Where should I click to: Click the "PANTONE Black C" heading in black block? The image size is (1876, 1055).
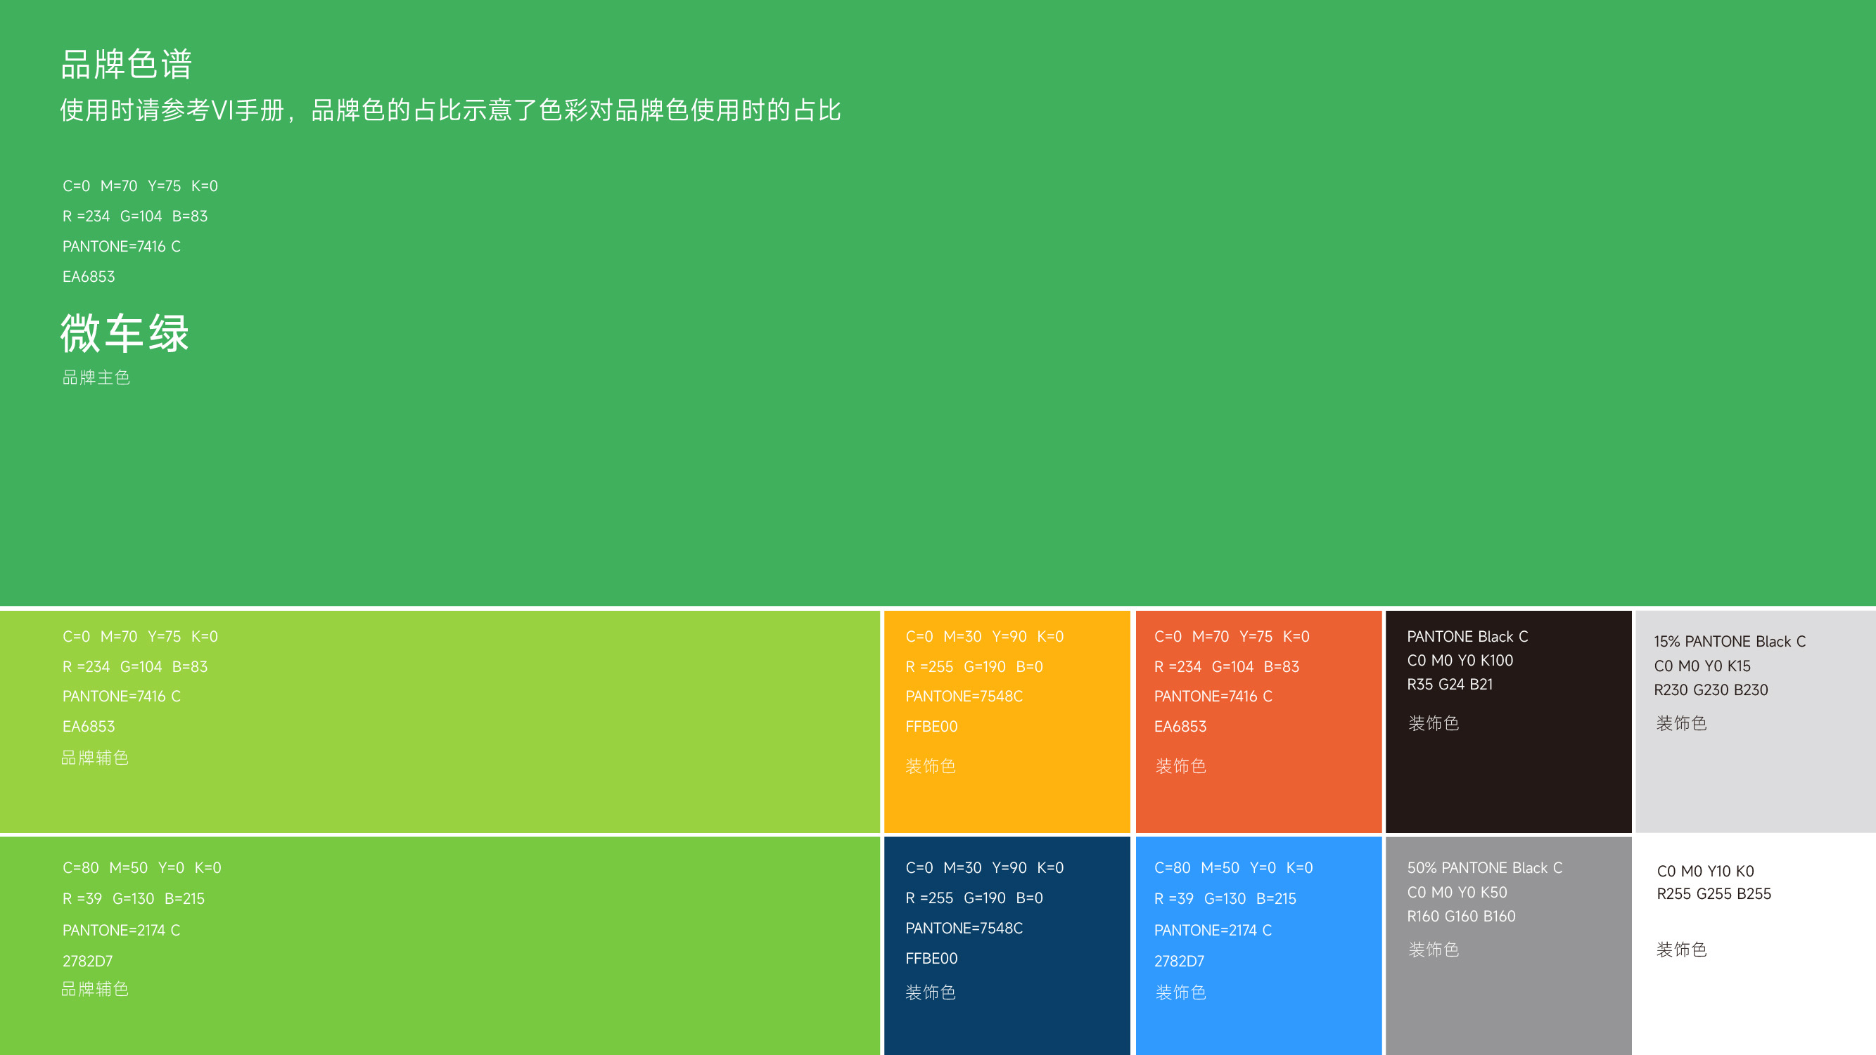[x=1467, y=636]
